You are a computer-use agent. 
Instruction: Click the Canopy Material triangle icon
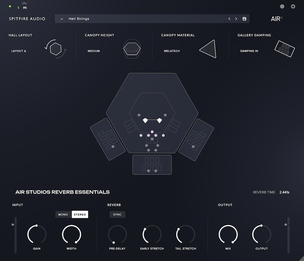pos(208,49)
